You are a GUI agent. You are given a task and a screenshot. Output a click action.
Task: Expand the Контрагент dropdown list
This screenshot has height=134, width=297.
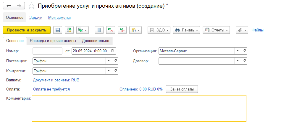[x=109, y=71]
